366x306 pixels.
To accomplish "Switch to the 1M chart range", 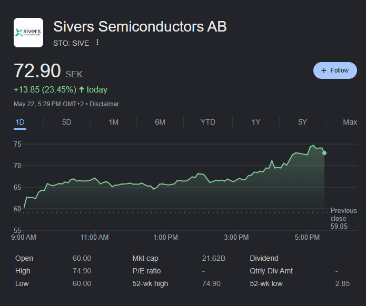I will tap(113, 122).
